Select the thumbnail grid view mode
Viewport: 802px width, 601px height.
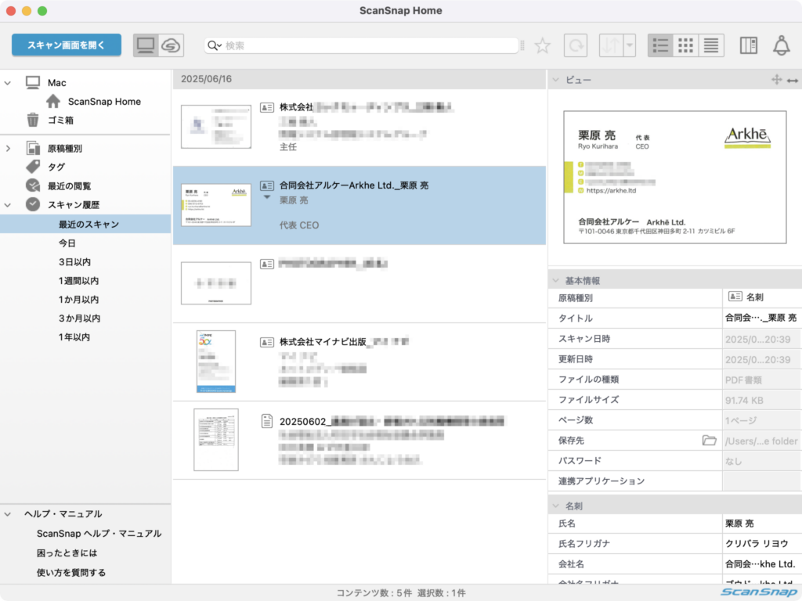pyautogui.click(x=685, y=45)
